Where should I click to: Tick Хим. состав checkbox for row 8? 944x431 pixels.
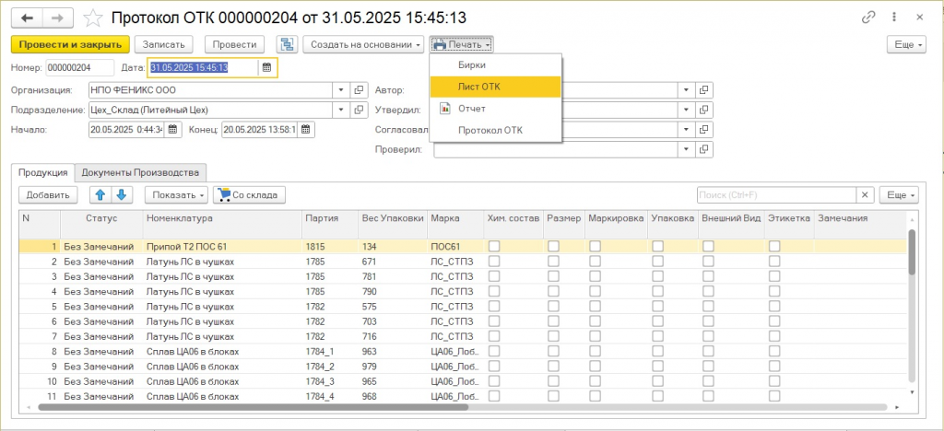(x=494, y=352)
